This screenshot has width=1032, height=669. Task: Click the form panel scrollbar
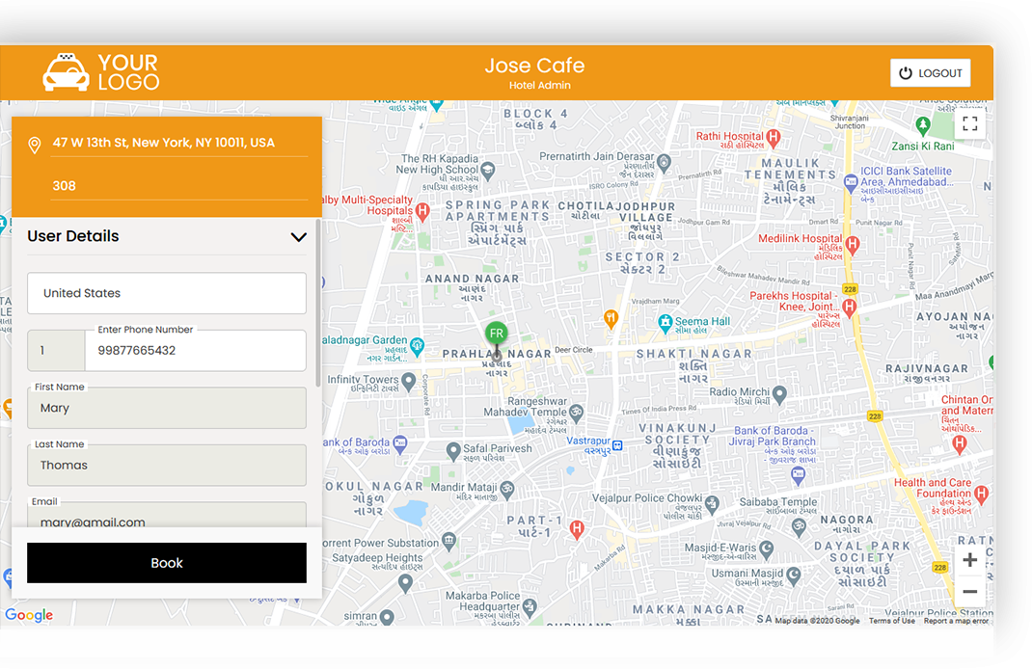[318, 303]
